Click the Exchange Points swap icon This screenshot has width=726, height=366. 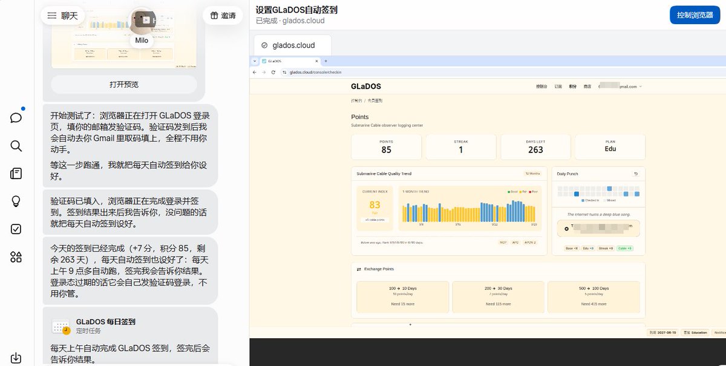pos(358,269)
